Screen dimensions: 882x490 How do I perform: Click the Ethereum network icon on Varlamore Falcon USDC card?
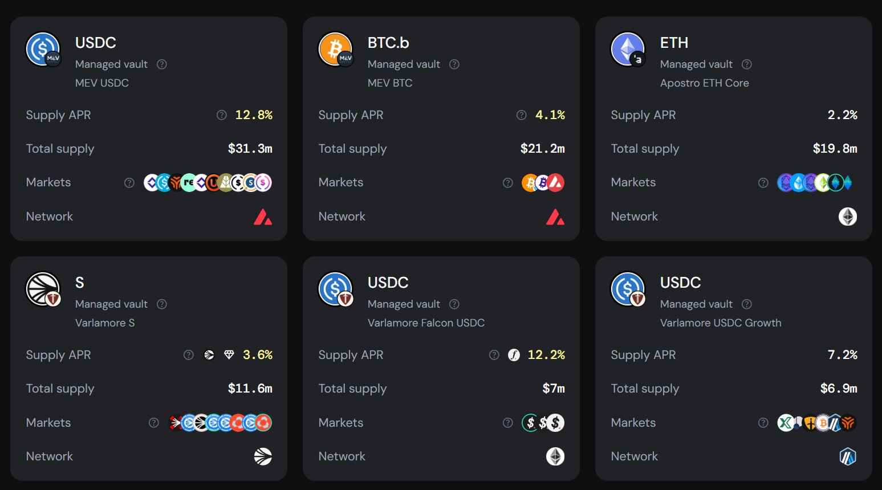point(555,456)
